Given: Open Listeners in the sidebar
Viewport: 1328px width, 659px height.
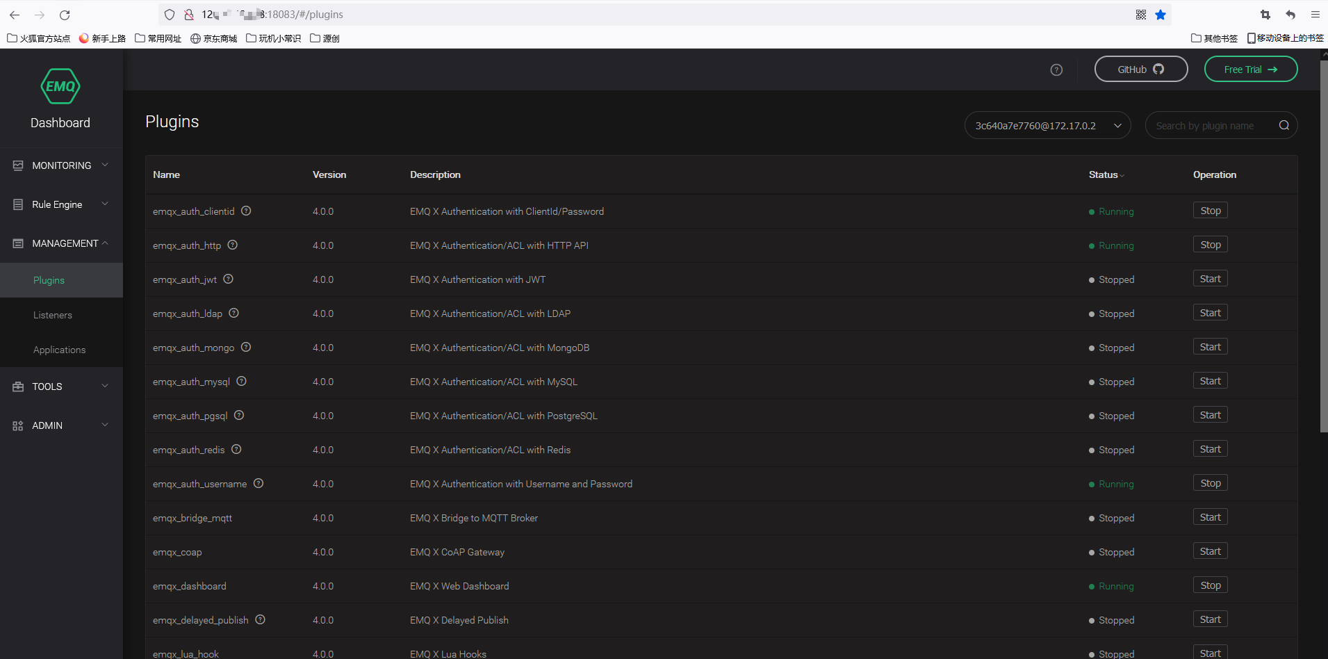Looking at the screenshot, I should point(61,315).
